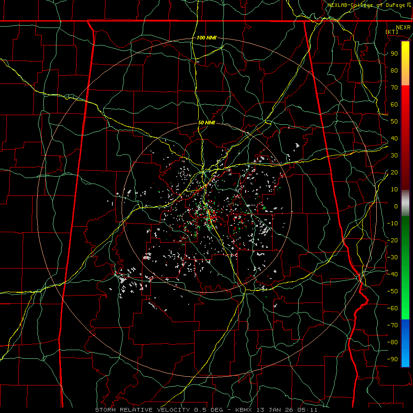Click the 60 value on velocity scale
Viewport: 413px width, 413px height.
pos(394,104)
